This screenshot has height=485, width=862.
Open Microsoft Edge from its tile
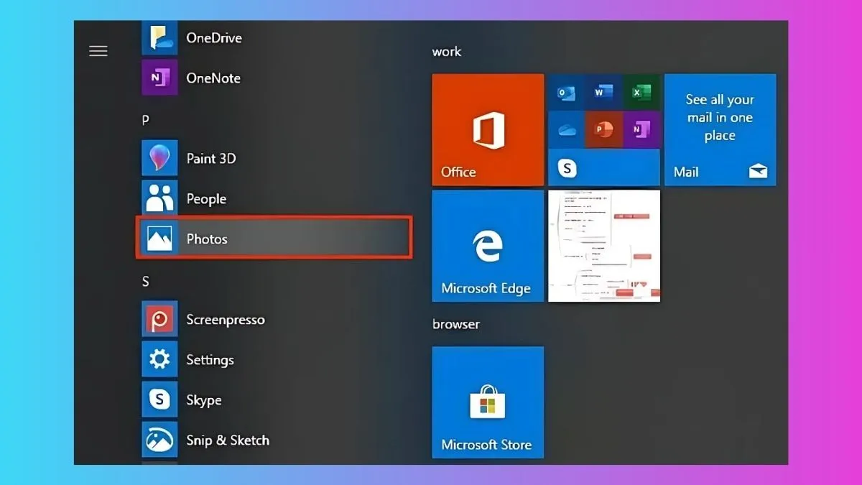(x=487, y=246)
